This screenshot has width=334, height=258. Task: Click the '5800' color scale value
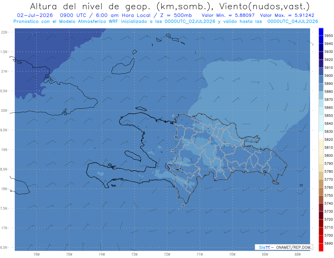(x=328, y=156)
